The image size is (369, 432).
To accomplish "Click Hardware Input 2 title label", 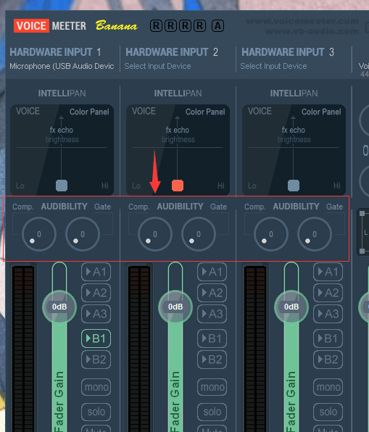I will 172,52.
